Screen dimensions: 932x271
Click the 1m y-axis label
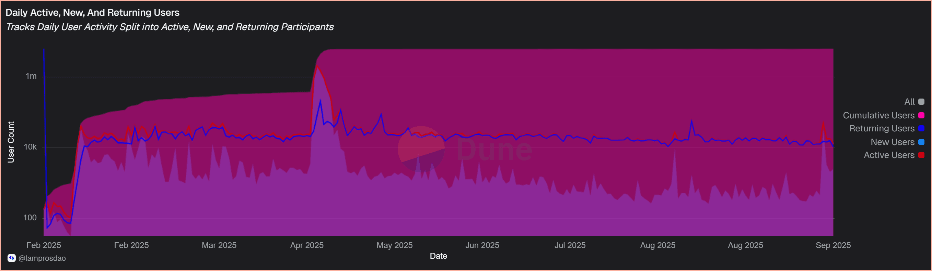point(31,76)
